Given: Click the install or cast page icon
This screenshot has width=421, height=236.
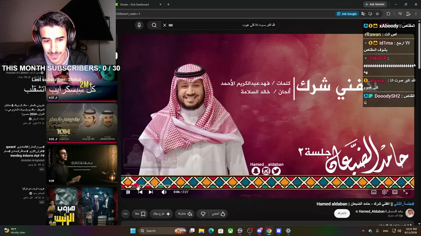Looking at the screenshot, I should pyautogui.click(x=370, y=14).
